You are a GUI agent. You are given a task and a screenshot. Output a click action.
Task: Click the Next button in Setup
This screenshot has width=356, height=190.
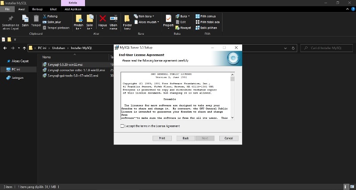point(205,138)
